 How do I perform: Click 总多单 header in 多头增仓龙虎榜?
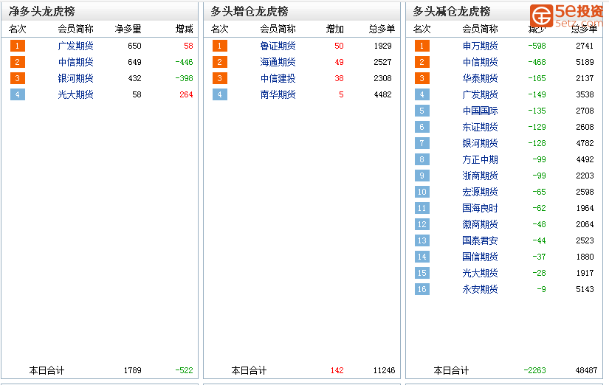pyautogui.click(x=382, y=29)
